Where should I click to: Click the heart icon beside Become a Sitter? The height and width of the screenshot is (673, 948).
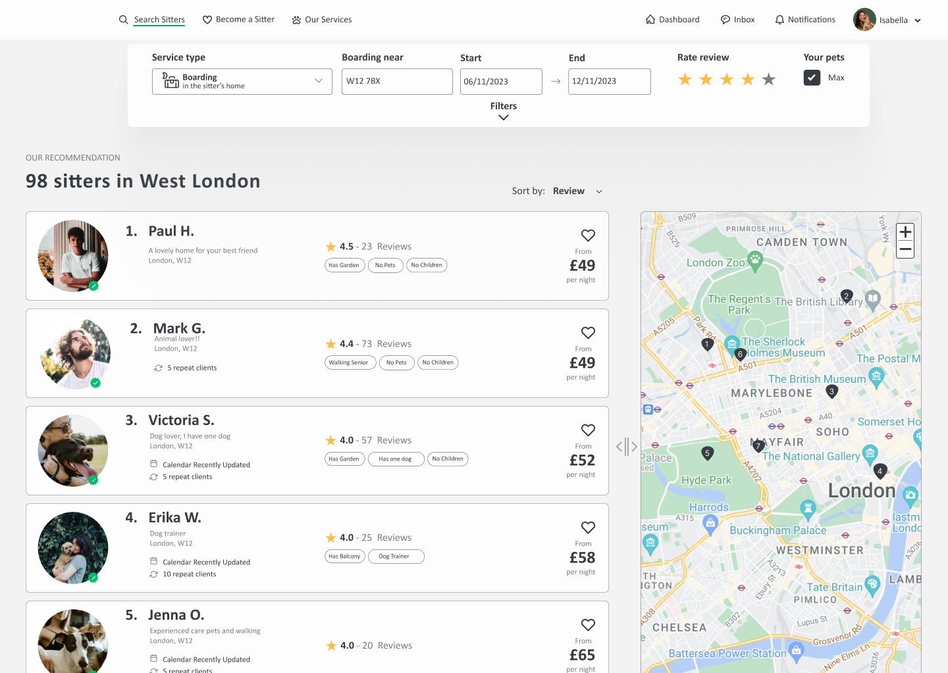click(207, 20)
